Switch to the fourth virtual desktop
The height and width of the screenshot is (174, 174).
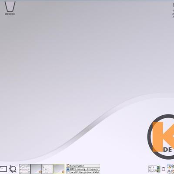[59, 169]
